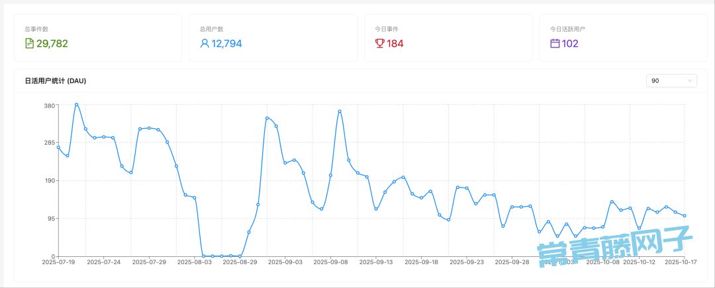
Task: Click the red trophy icon beside 184
Action: [x=379, y=44]
